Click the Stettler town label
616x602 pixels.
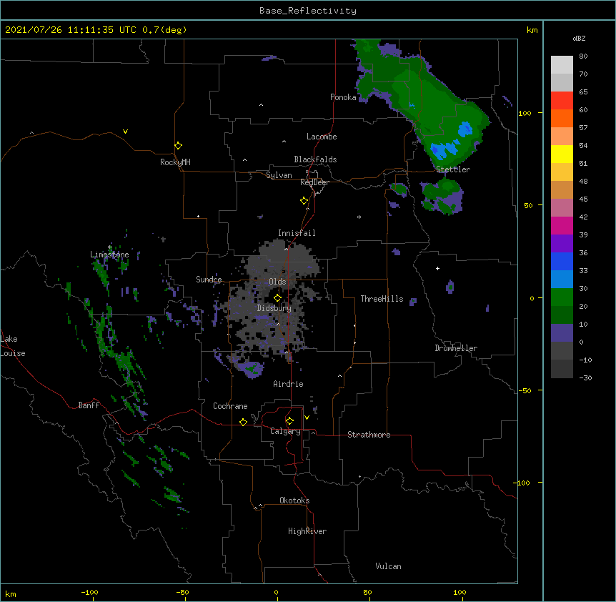pyautogui.click(x=453, y=169)
